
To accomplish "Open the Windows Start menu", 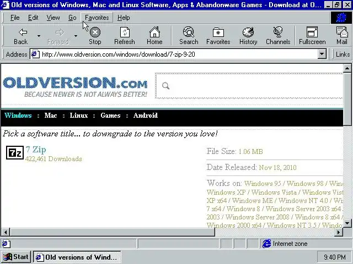I will point(16,257).
